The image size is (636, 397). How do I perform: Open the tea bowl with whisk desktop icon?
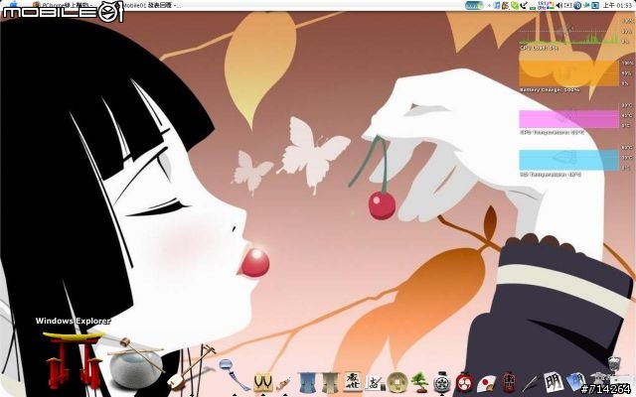pyautogui.click(x=136, y=364)
